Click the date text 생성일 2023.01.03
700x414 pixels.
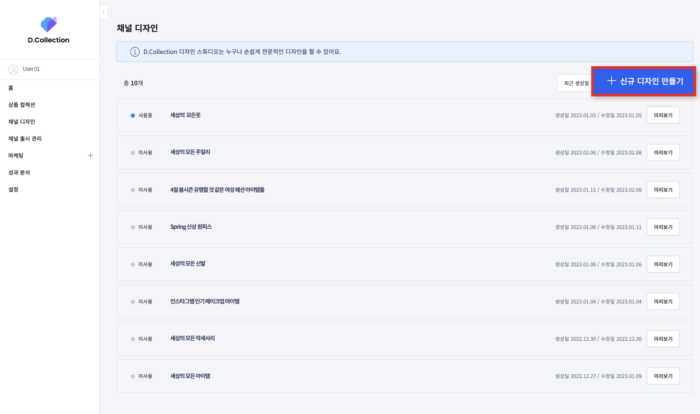point(576,115)
